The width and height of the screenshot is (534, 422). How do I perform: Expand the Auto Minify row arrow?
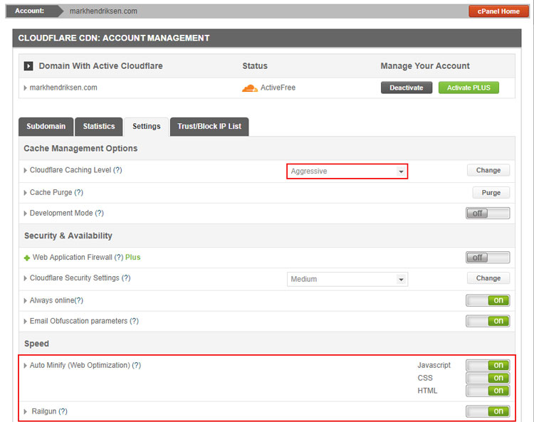click(25, 366)
